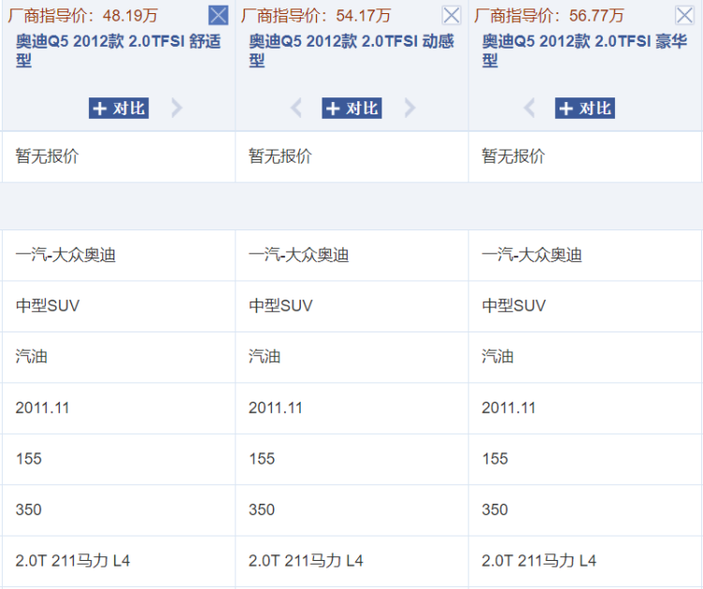Click value 350 in the 舒适型 column
The width and height of the screenshot is (703, 589).
[x=29, y=509]
